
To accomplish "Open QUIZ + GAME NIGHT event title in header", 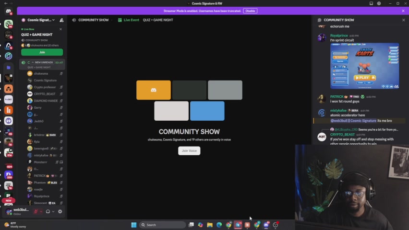I will [x=158, y=20].
